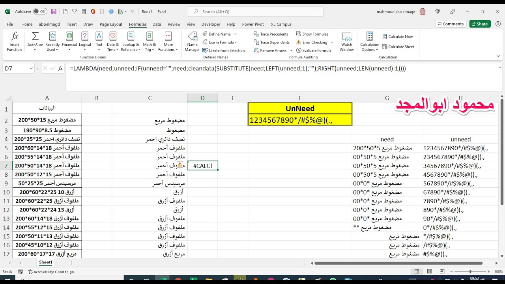Toggle the AutoSave switch

40,11
